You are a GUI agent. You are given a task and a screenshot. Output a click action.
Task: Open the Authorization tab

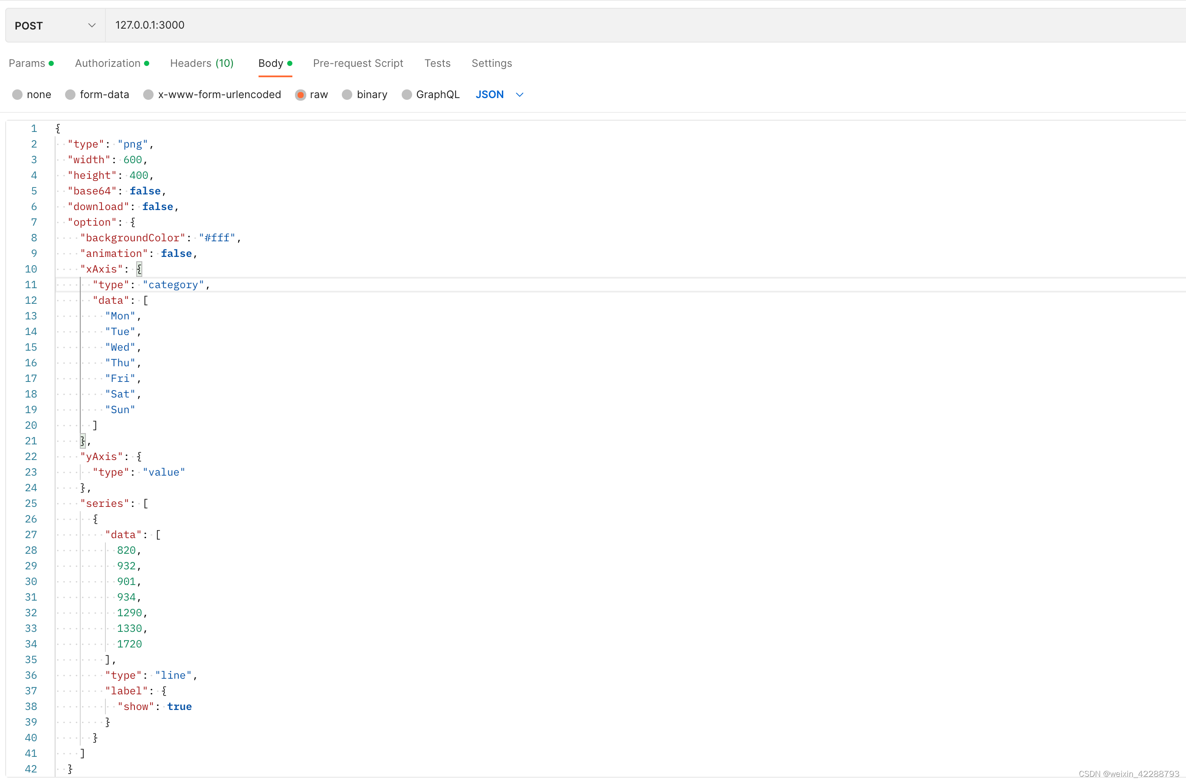click(x=108, y=63)
